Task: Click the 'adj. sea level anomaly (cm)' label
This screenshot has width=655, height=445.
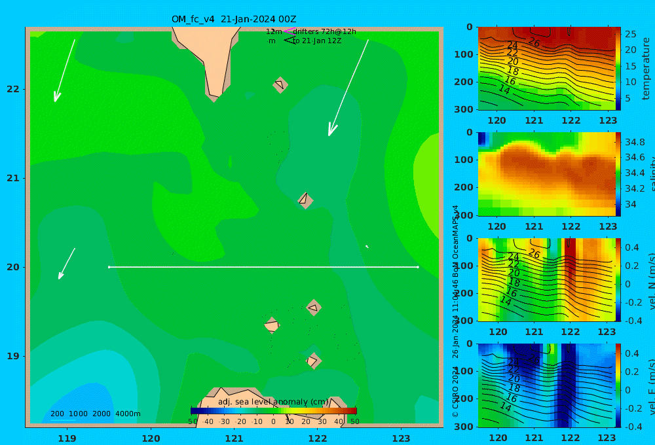Action: [273, 402]
